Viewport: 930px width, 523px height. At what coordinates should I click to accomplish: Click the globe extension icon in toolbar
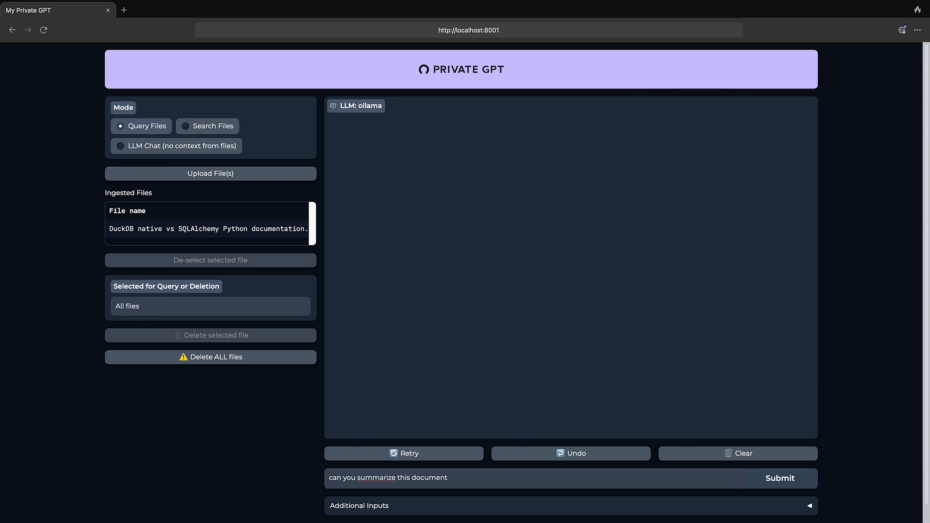point(902,30)
